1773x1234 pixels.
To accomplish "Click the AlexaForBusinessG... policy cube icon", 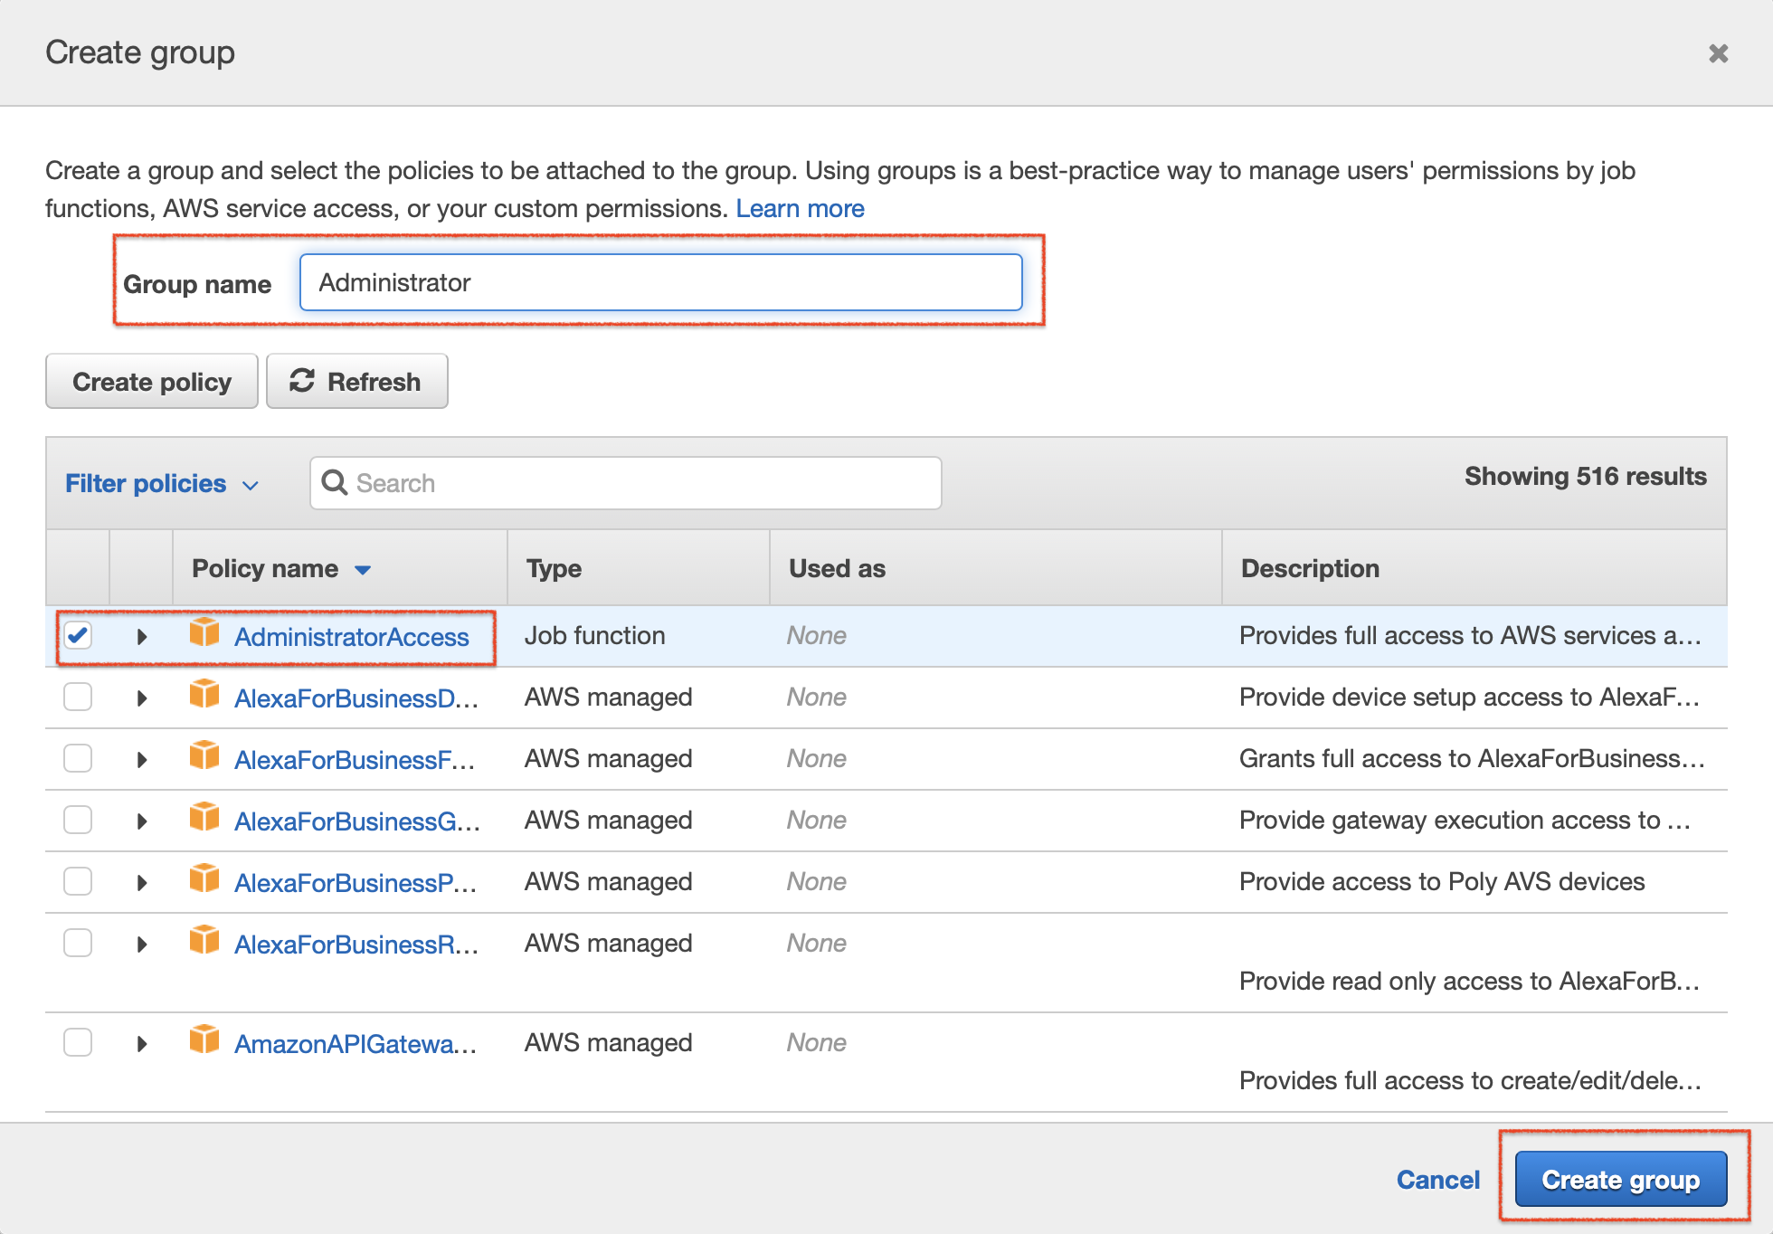I will (204, 817).
